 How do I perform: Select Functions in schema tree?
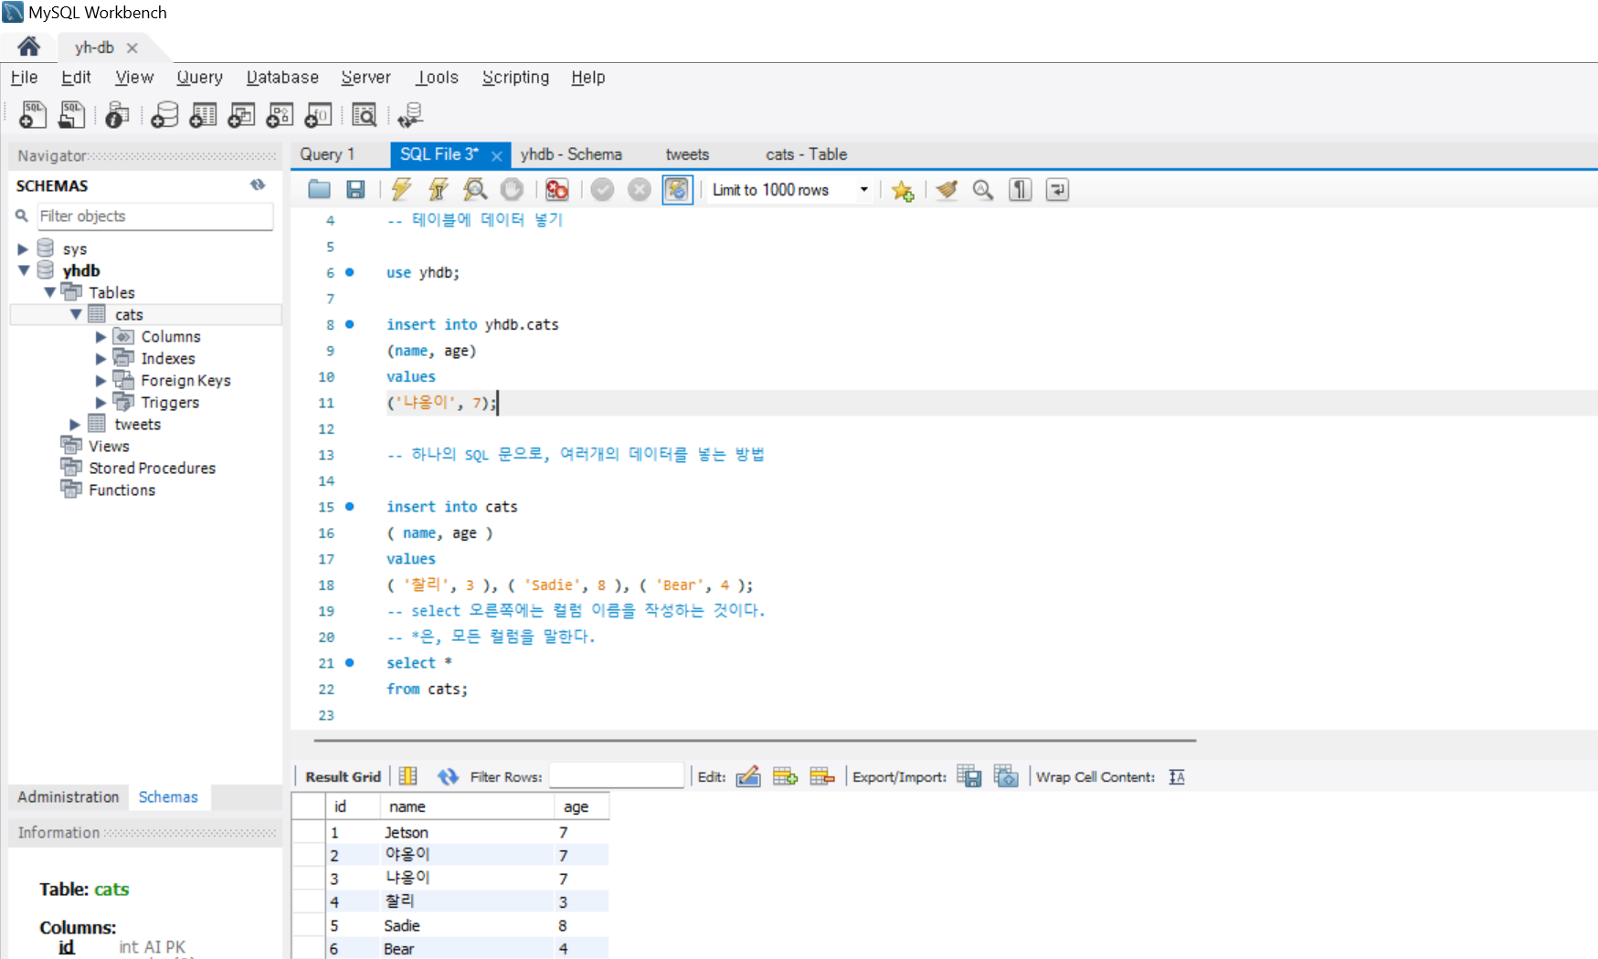coord(122,490)
